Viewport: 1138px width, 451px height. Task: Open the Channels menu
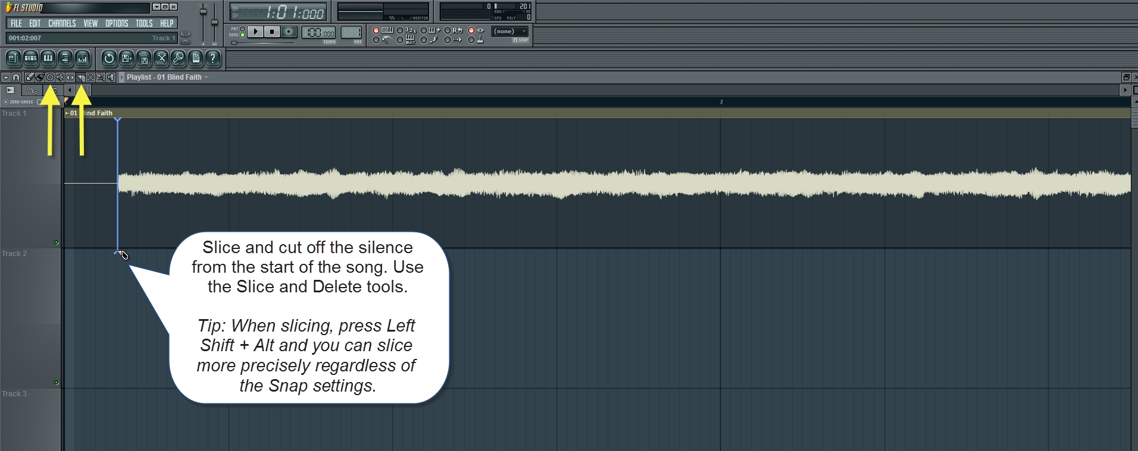62,23
